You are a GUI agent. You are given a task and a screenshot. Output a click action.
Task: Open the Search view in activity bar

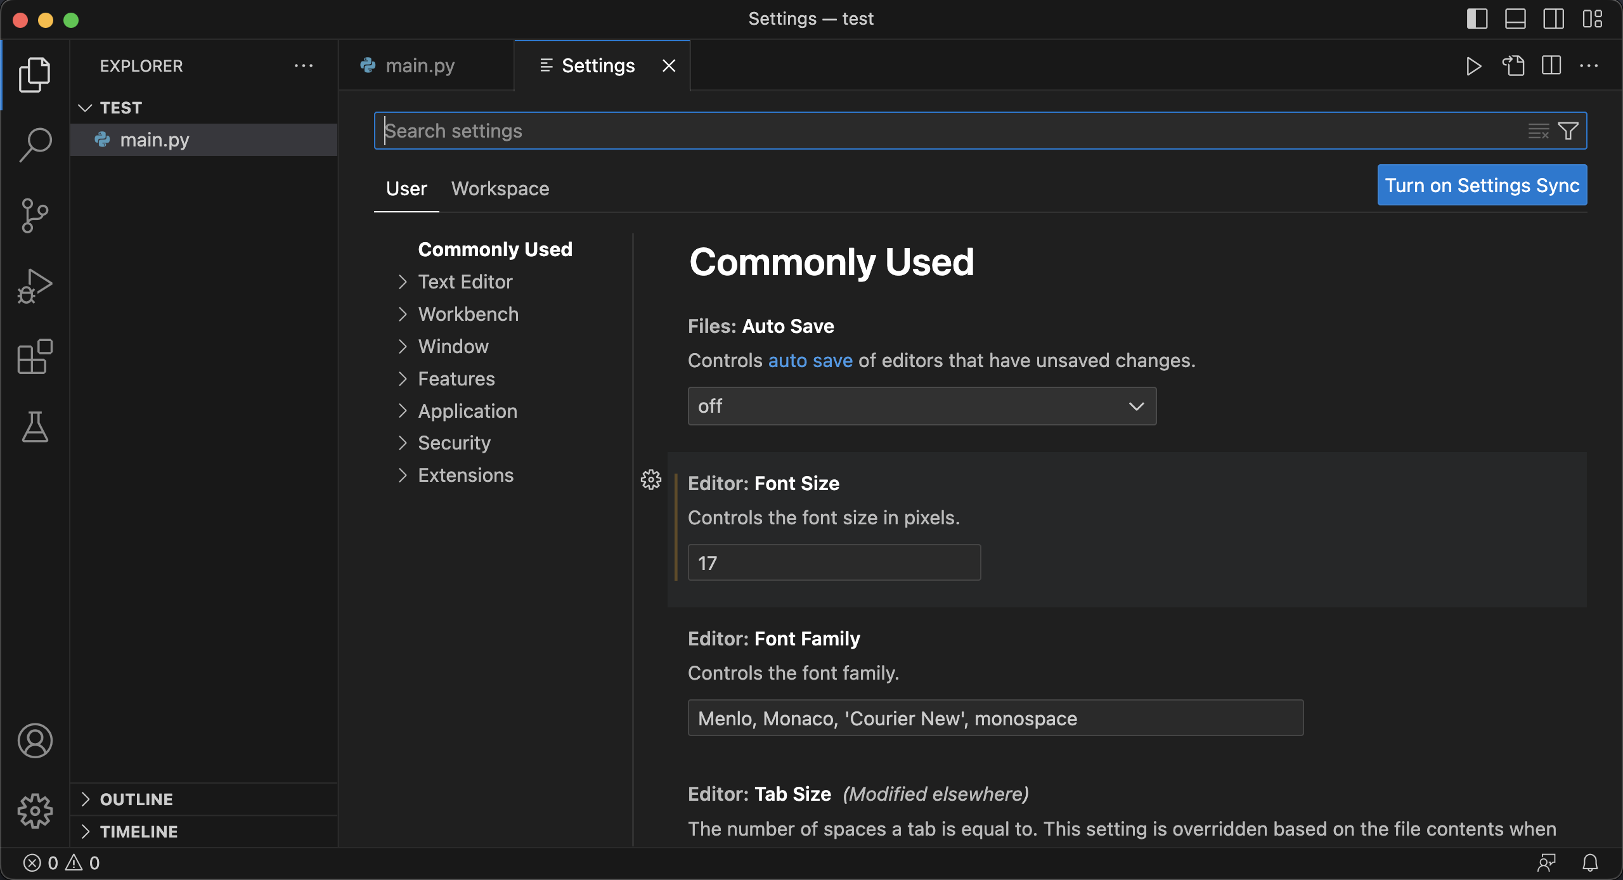pos(35,145)
